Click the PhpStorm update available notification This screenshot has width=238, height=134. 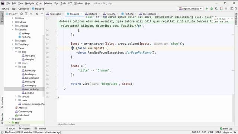(x=33, y=133)
